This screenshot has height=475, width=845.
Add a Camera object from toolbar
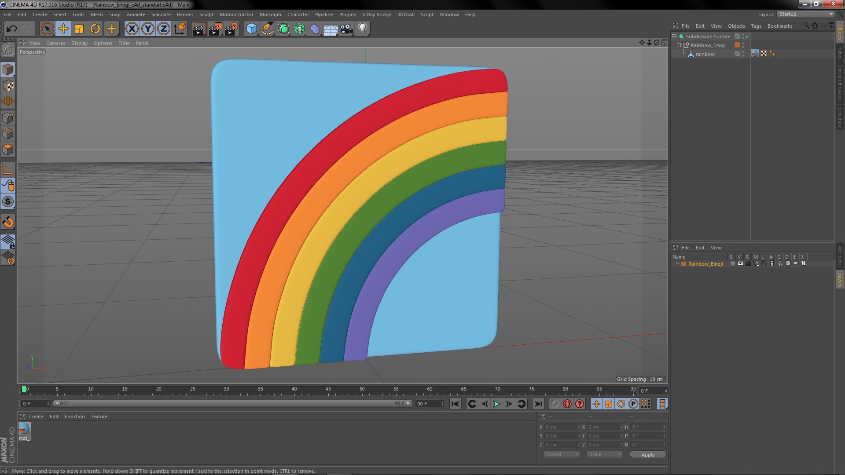(x=347, y=29)
